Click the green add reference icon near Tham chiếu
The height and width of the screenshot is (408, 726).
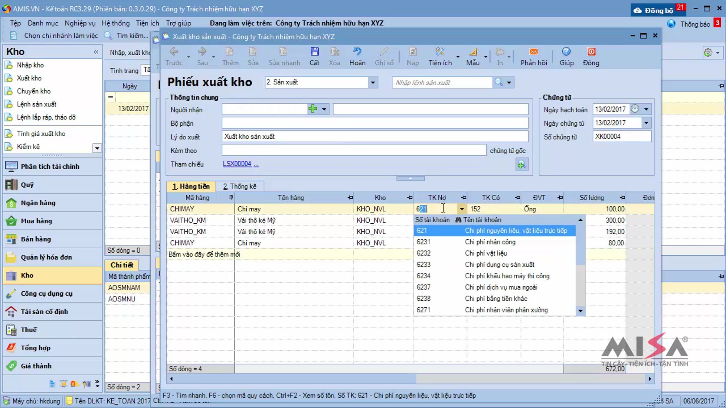point(522,165)
